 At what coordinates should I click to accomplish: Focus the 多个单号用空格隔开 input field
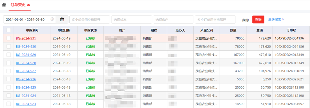pos(90,19)
